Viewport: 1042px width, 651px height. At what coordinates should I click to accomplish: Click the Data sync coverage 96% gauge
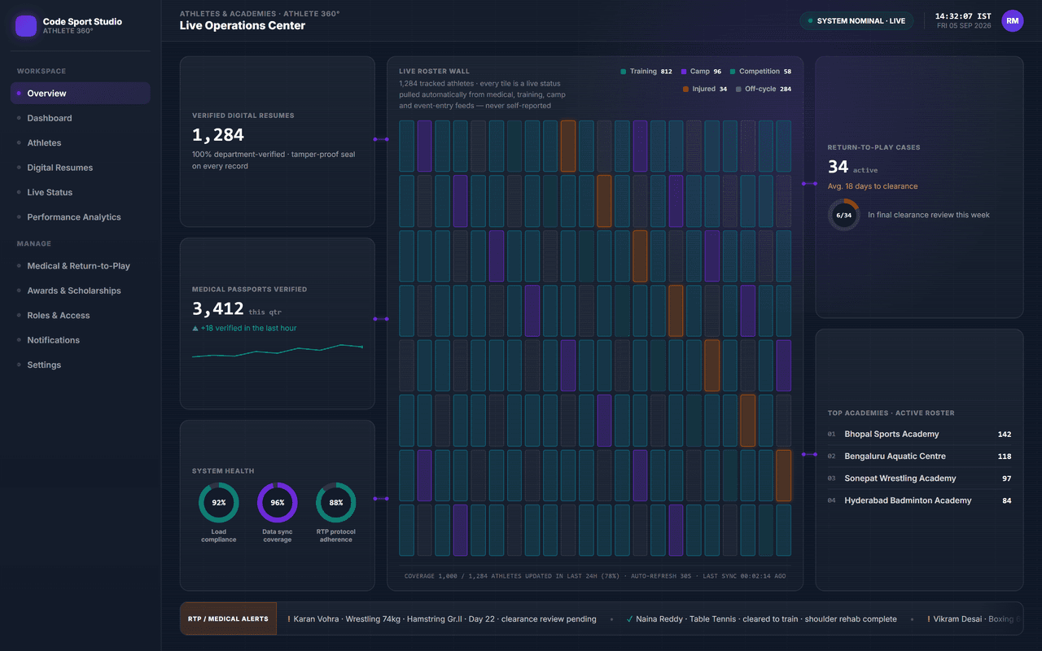point(278,503)
